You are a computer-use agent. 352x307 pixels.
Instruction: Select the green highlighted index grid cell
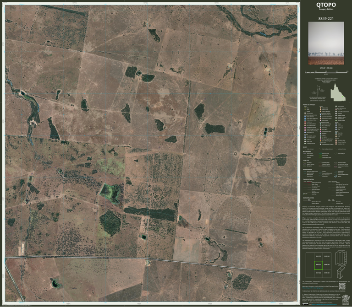(x=319, y=265)
